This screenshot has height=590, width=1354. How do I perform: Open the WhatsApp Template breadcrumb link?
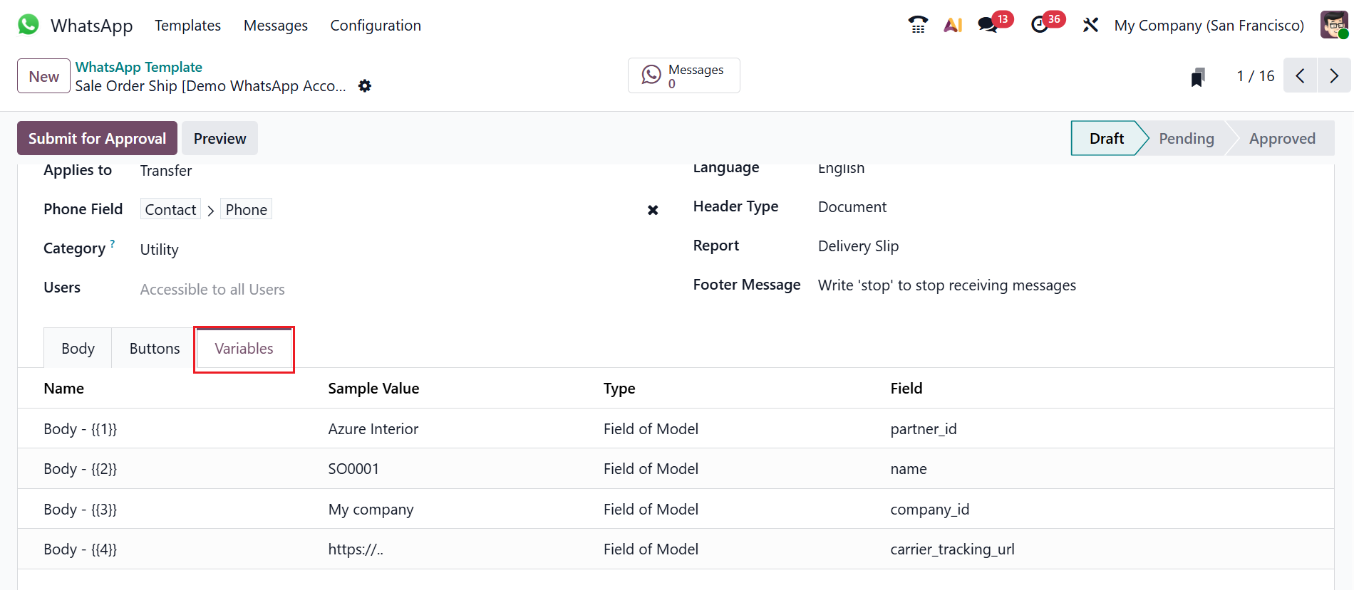(139, 67)
